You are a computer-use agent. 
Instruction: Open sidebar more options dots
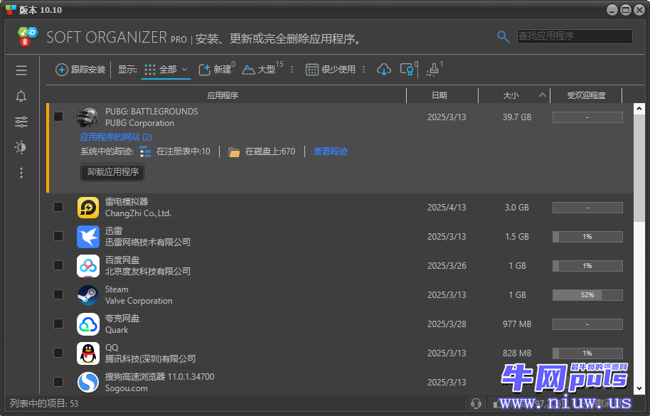click(21, 173)
